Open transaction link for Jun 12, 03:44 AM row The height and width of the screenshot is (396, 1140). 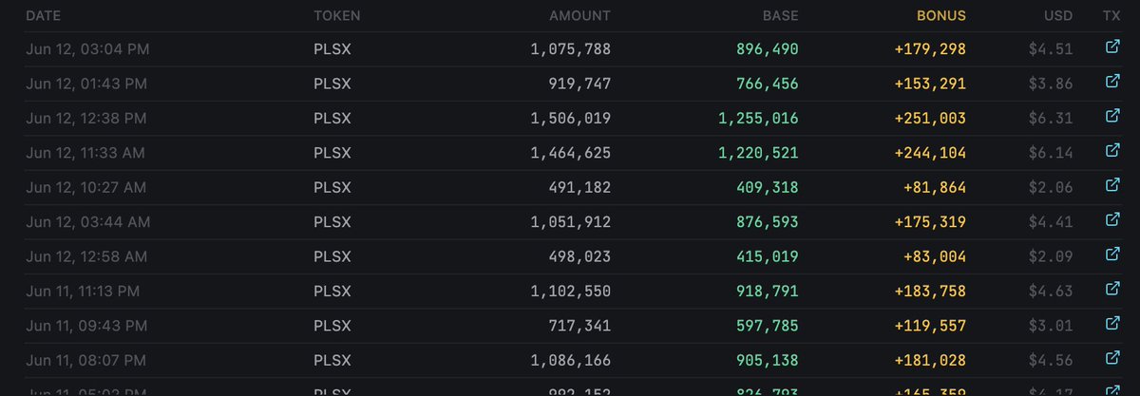point(1112,219)
